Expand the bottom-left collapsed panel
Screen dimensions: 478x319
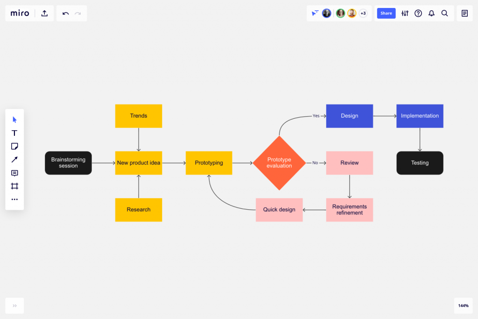pyautogui.click(x=14, y=305)
